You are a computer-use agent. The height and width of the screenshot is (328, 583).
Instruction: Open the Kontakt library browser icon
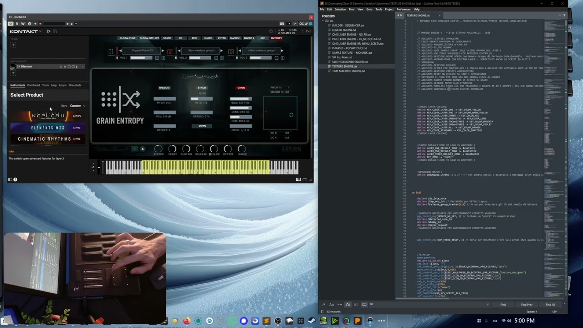click(55, 31)
